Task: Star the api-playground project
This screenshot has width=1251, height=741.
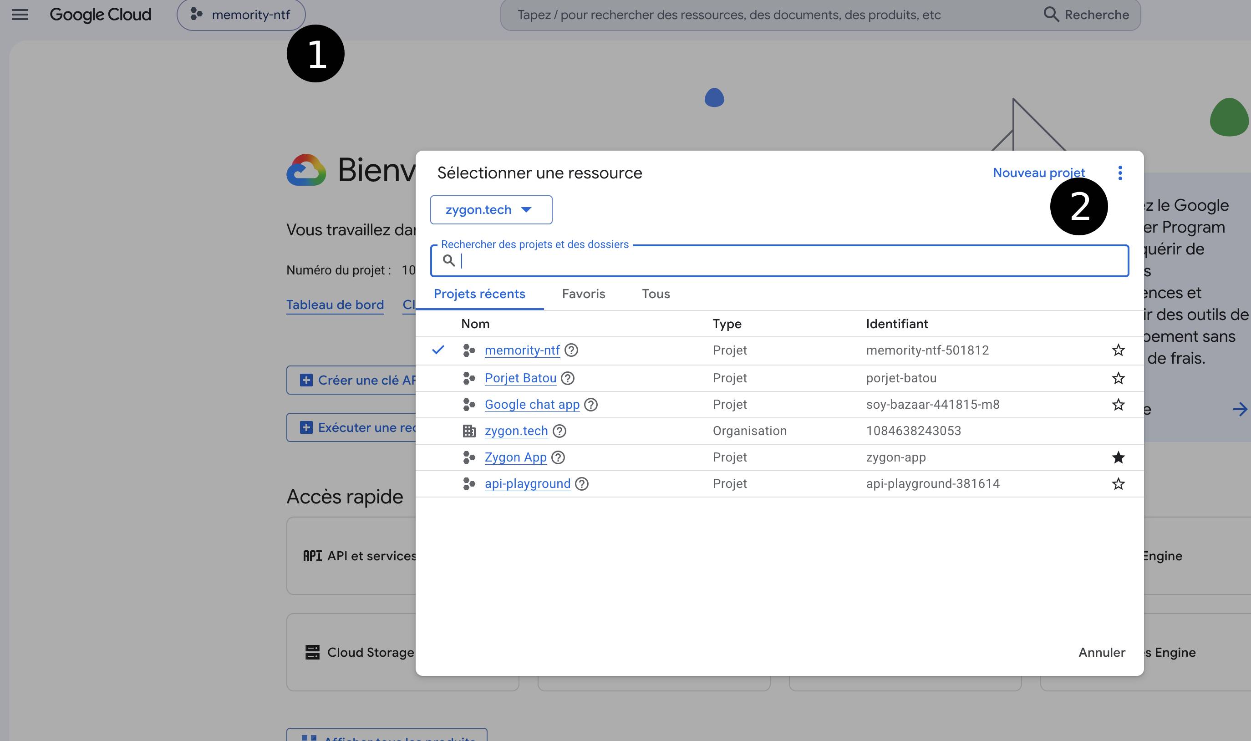Action: click(1118, 484)
